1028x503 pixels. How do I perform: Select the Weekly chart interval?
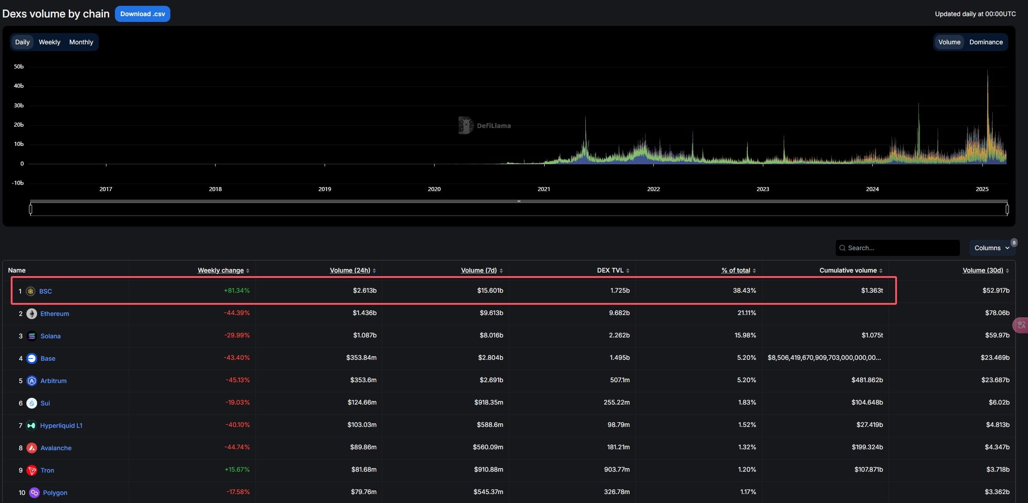49,42
